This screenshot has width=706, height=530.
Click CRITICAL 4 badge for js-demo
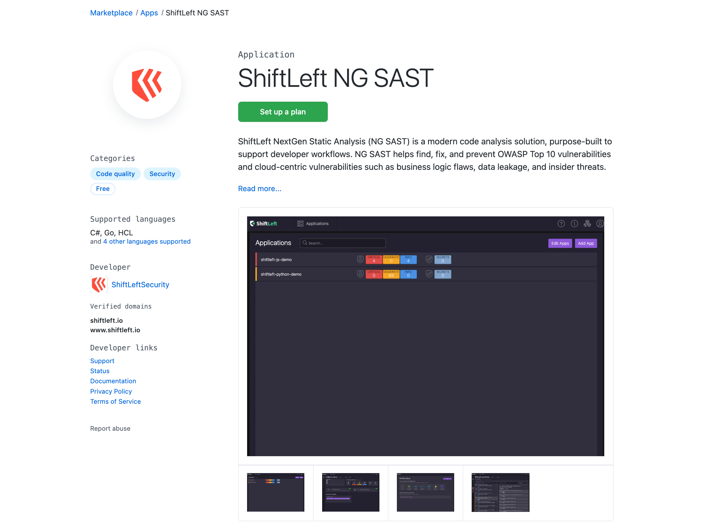click(374, 260)
